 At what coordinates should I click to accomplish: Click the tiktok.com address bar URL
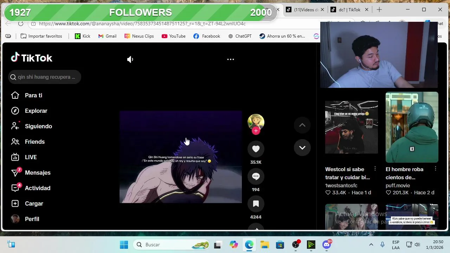coord(142,24)
